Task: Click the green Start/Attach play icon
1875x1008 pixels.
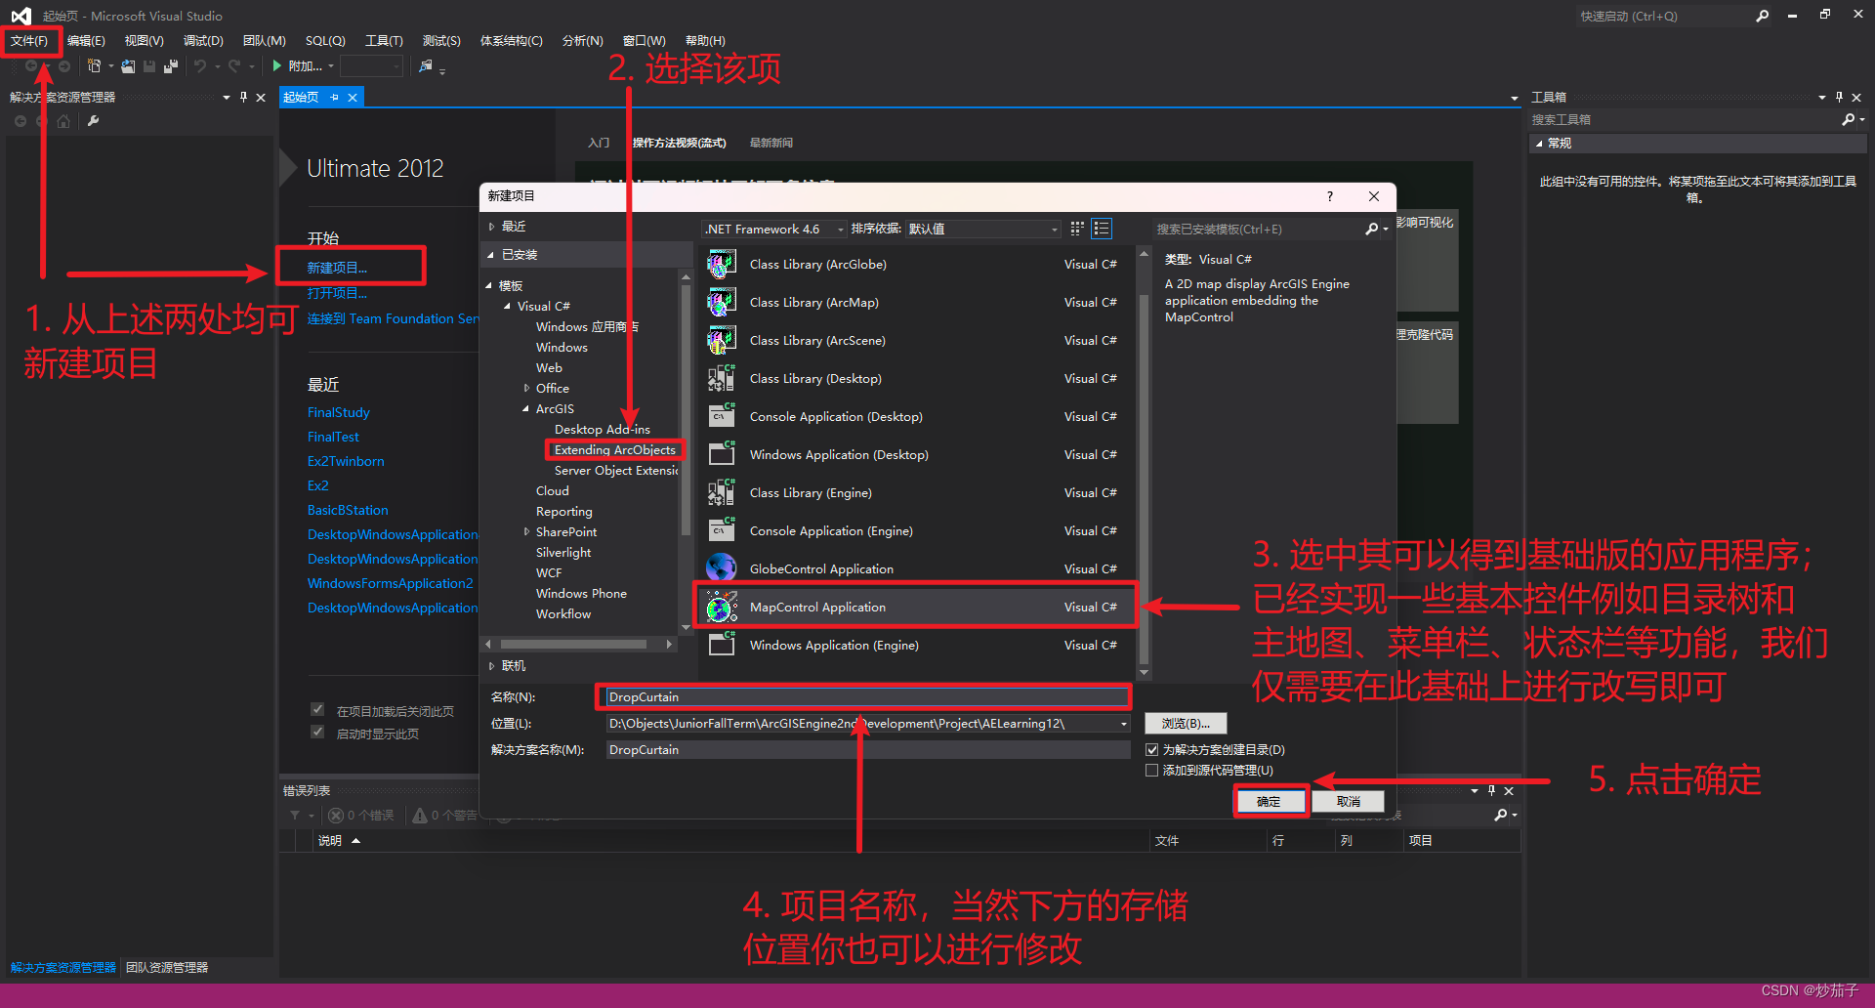Action: pos(277,66)
